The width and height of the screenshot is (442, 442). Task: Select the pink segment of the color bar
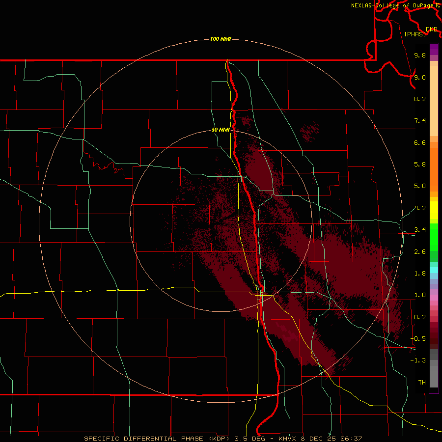434,298
